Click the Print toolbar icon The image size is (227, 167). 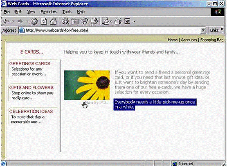click(118, 21)
